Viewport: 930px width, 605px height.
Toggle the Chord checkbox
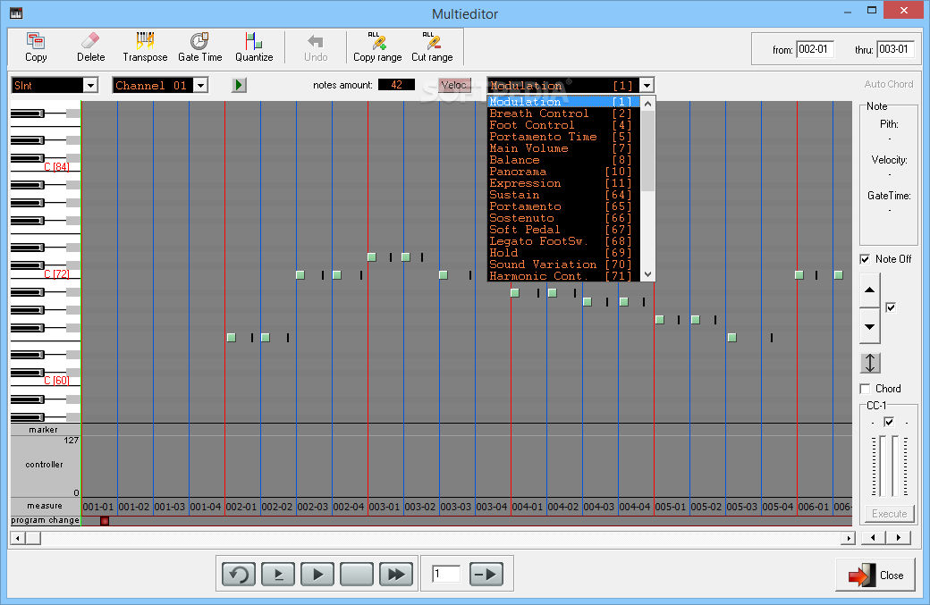(x=865, y=388)
